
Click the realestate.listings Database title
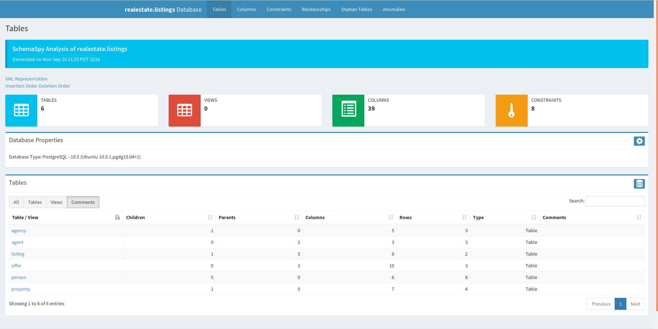[x=163, y=10]
